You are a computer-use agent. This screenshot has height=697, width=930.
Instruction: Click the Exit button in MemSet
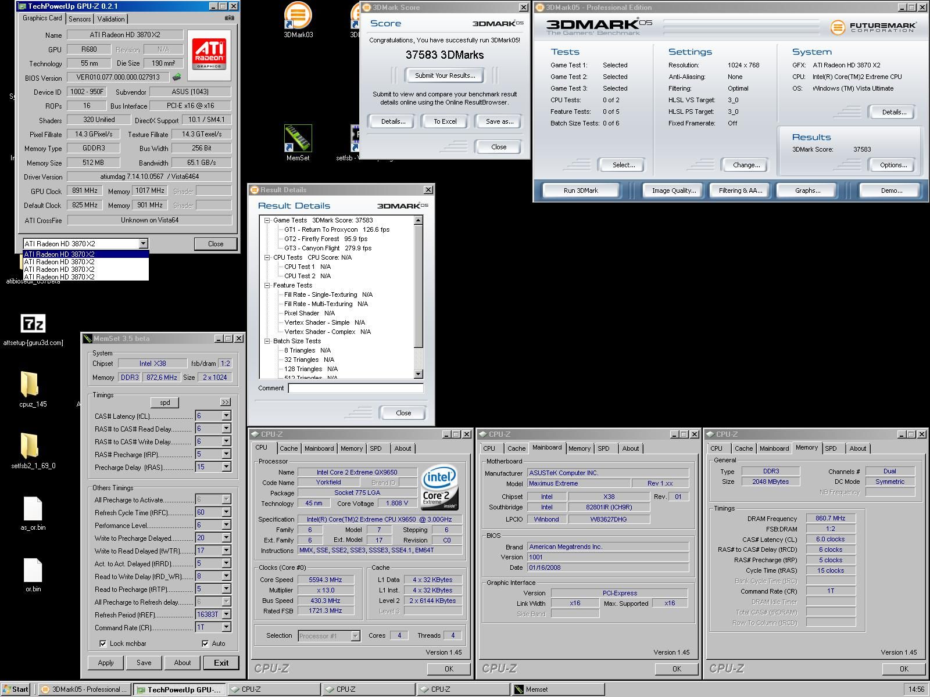click(x=221, y=663)
